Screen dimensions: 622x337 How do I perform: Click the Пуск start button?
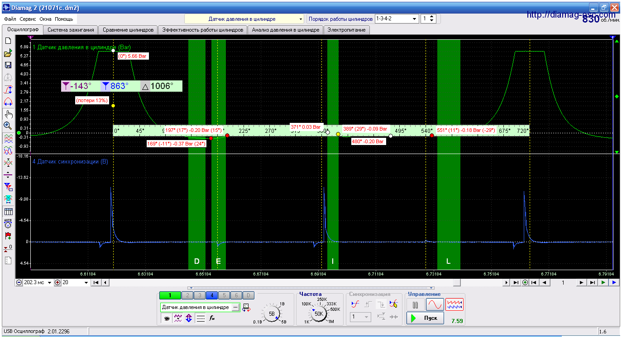(424, 318)
